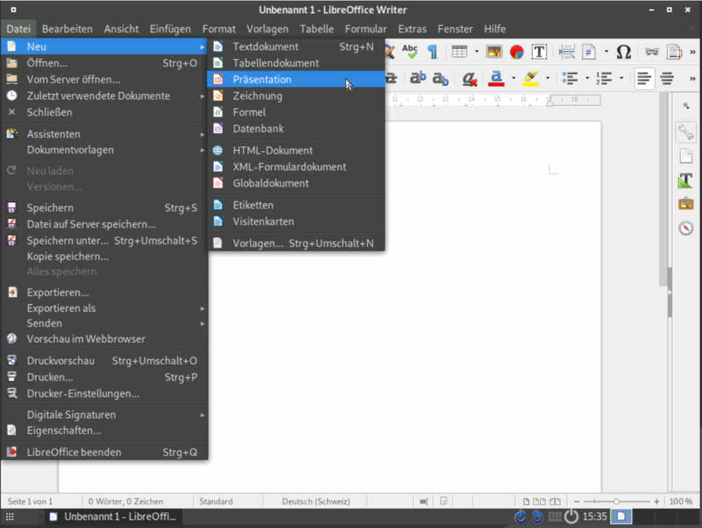Toggle the center alignment icon
This screenshot has height=528, width=702.
click(x=667, y=78)
